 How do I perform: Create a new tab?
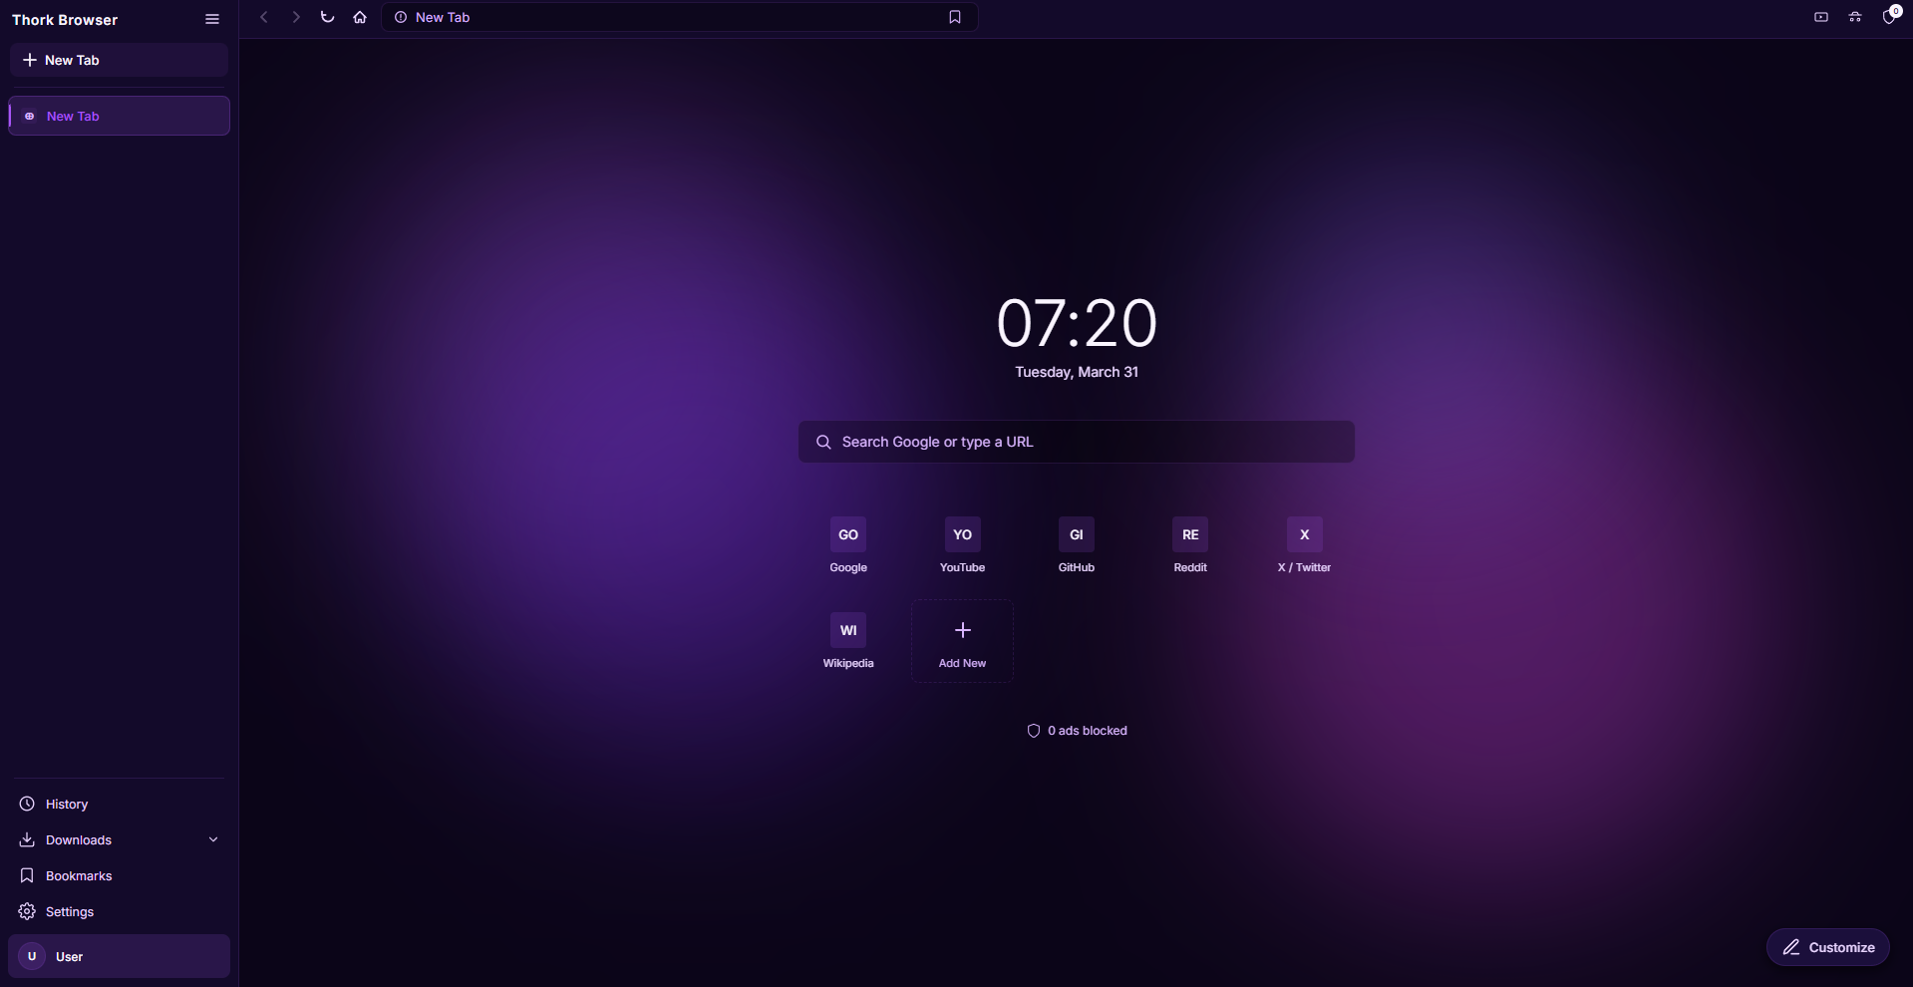[x=118, y=60]
